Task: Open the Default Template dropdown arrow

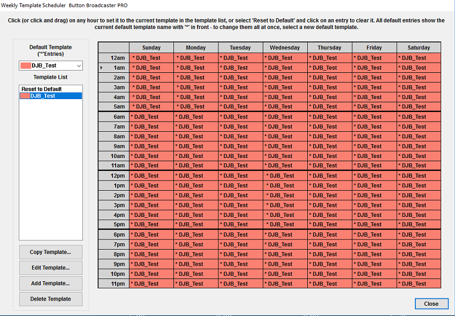Action: pos(78,65)
